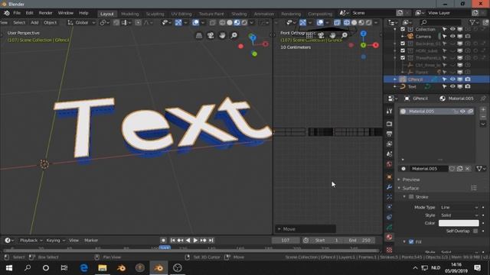490x275 pixels.
Task: Select solid shading in left viewport
Action: click(230, 22)
